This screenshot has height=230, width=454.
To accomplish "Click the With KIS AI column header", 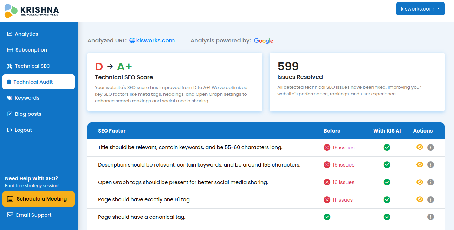I will [x=387, y=131].
